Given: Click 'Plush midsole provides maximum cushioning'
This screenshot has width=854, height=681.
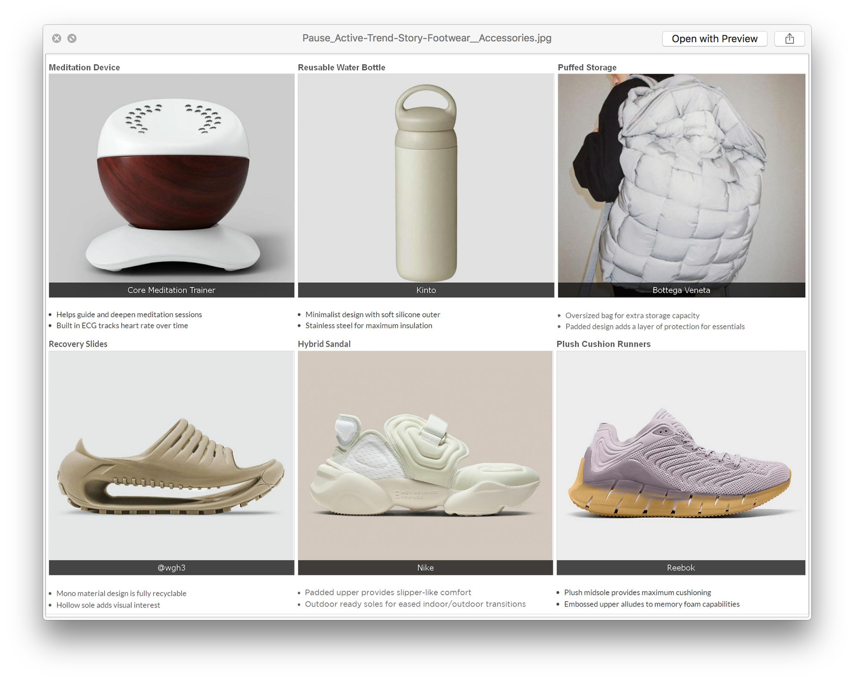Looking at the screenshot, I should (637, 592).
